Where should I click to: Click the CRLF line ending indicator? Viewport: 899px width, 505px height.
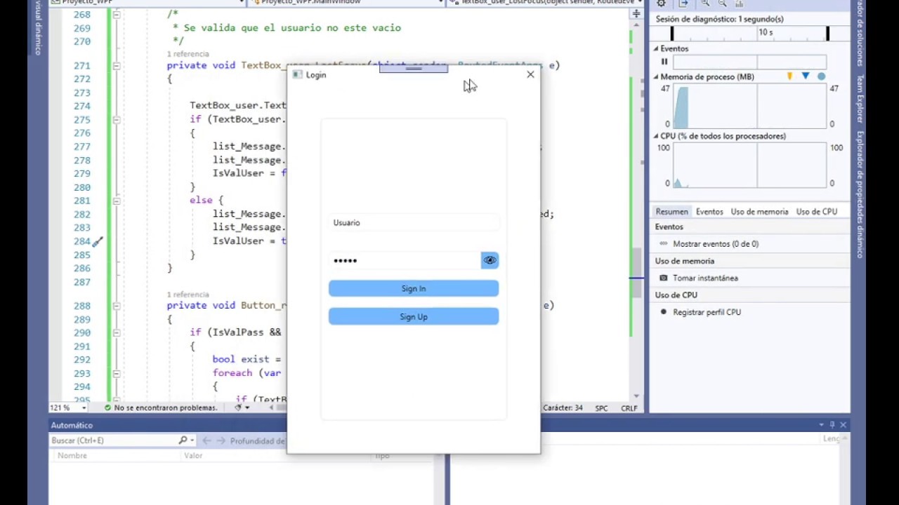[x=629, y=408]
